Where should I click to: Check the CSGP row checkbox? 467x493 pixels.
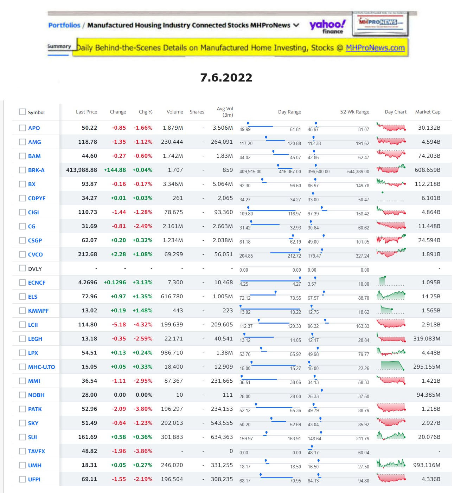[23, 240]
